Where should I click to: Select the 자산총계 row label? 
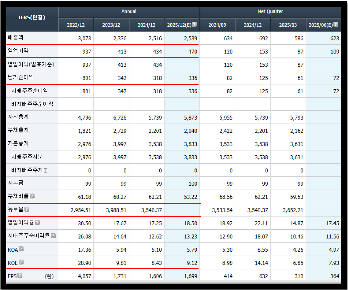tap(18, 117)
